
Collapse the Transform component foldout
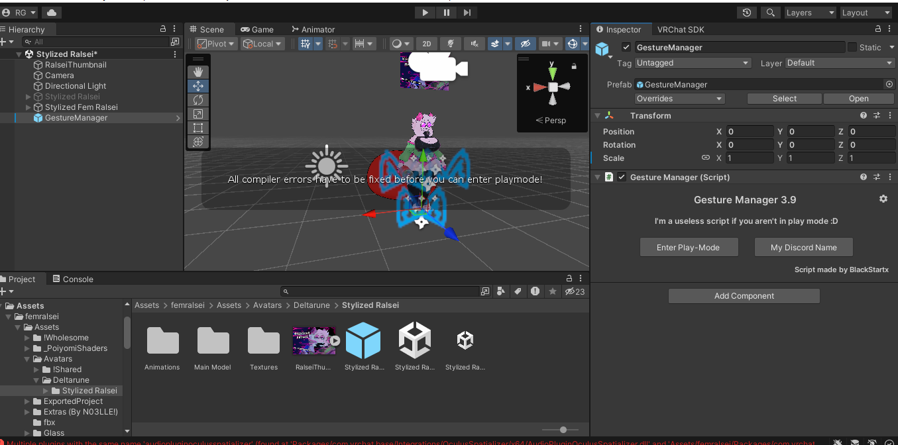[597, 115]
